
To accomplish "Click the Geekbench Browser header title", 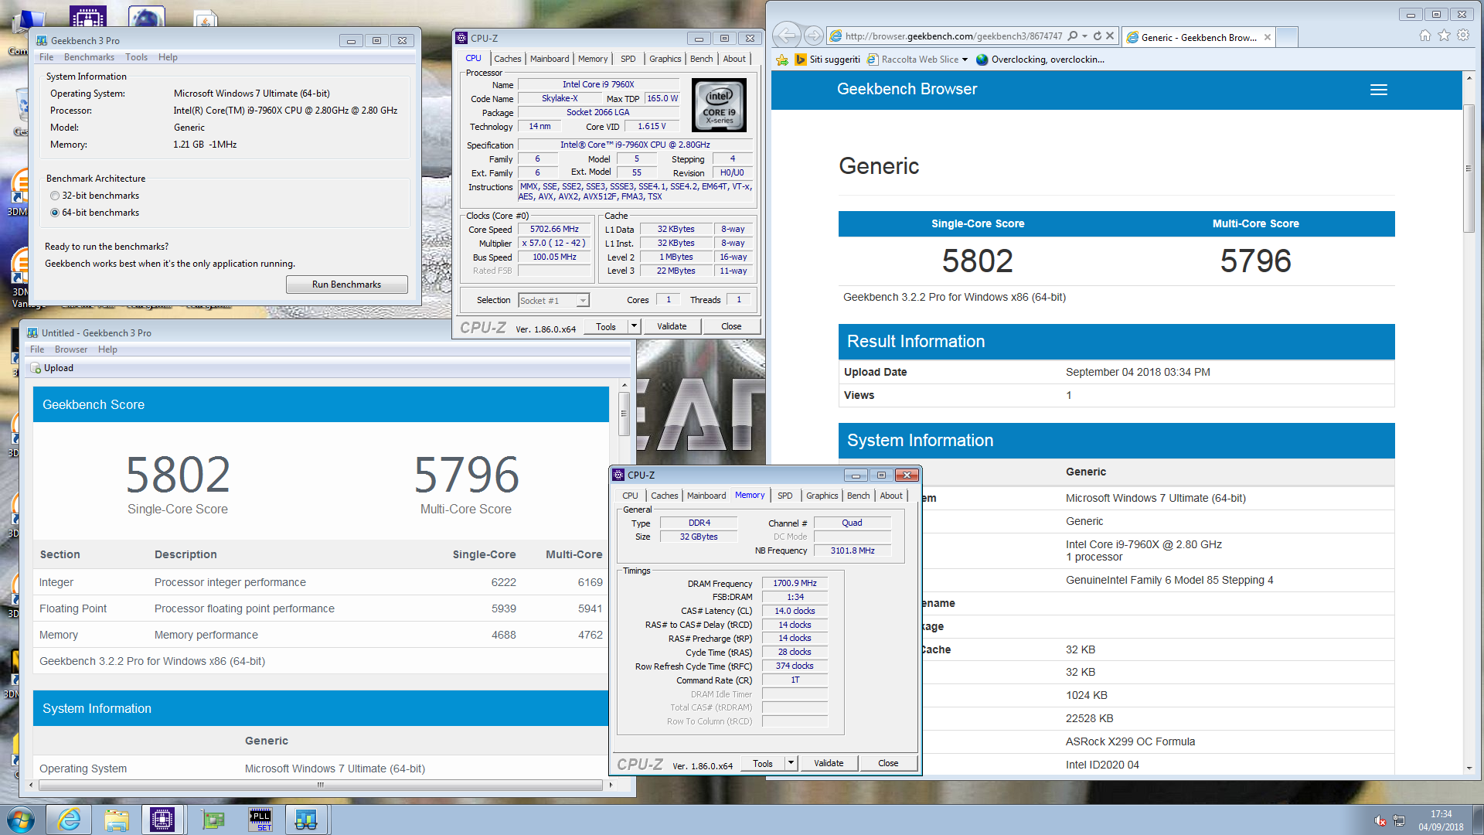I will point(907,89).
